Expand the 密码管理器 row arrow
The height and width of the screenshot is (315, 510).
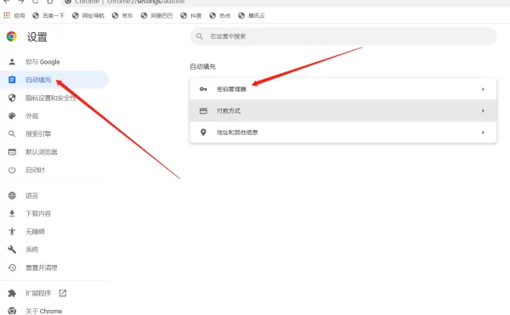pos(483,89)
